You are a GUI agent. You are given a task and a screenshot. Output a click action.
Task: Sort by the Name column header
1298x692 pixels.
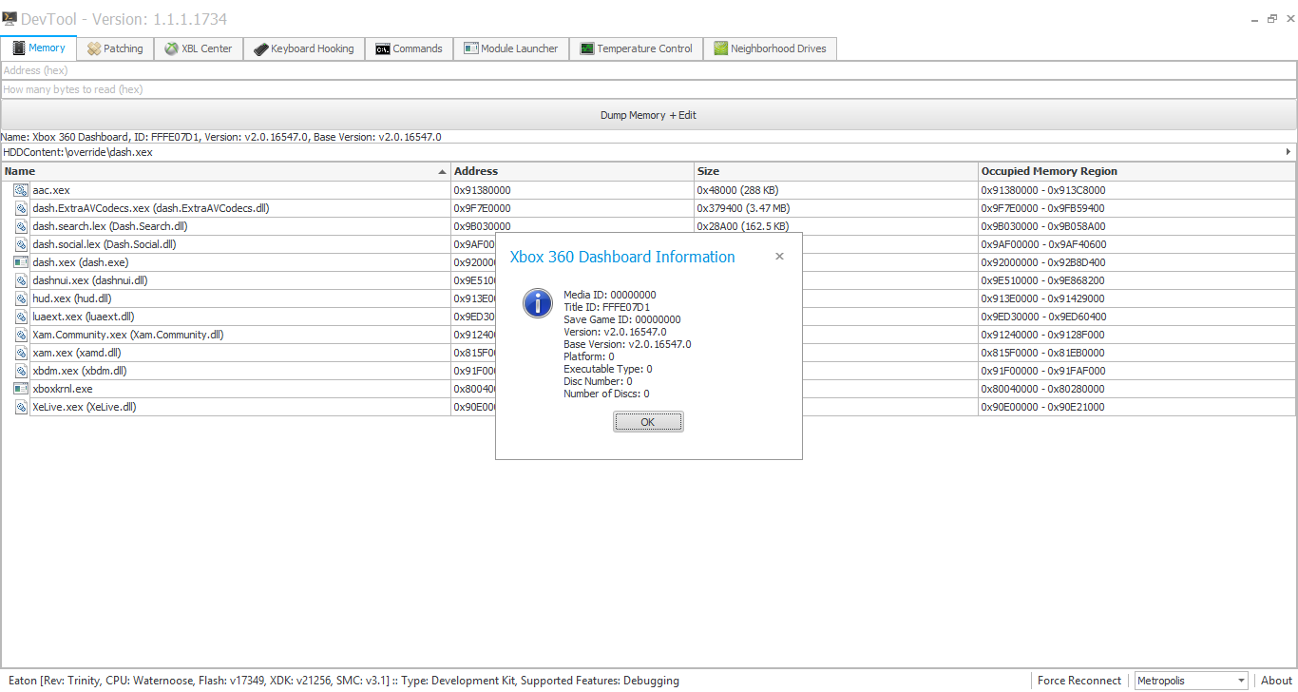pyautogui.click(x=226, y=171)
